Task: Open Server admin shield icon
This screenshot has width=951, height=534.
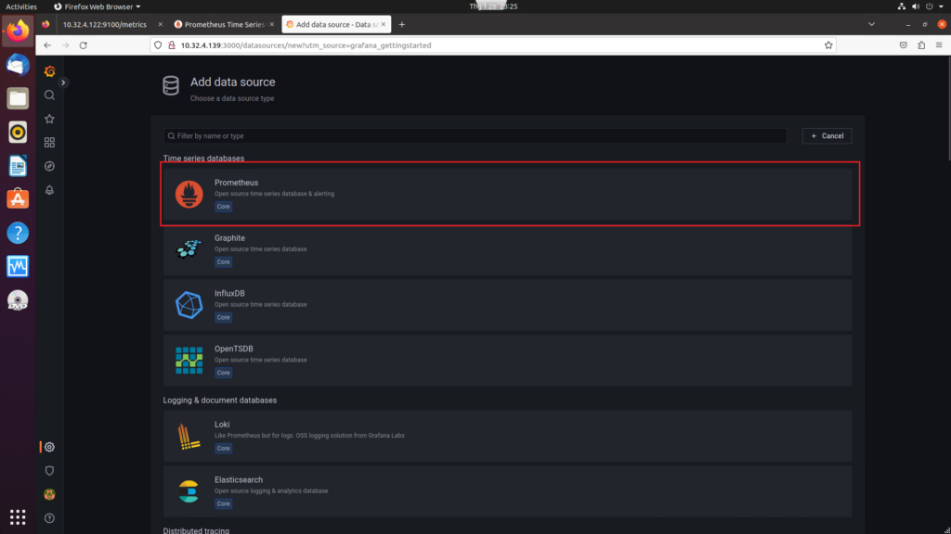Action: (50, 470)
